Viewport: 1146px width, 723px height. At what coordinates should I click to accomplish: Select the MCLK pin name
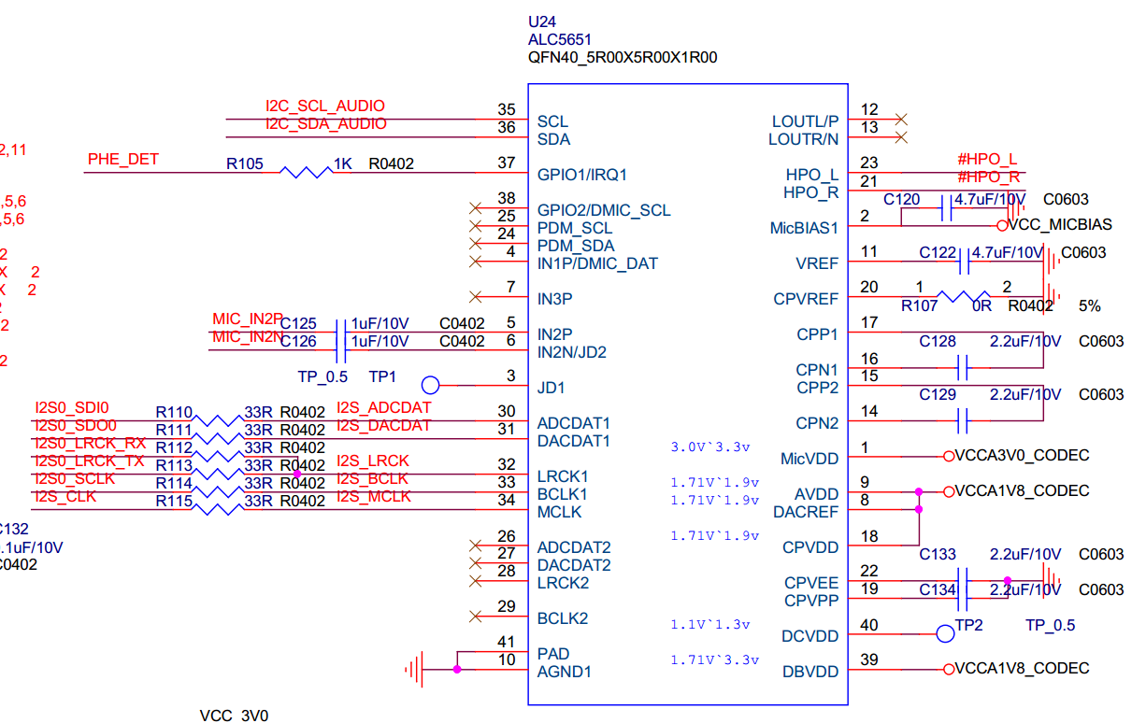point(559,513)
